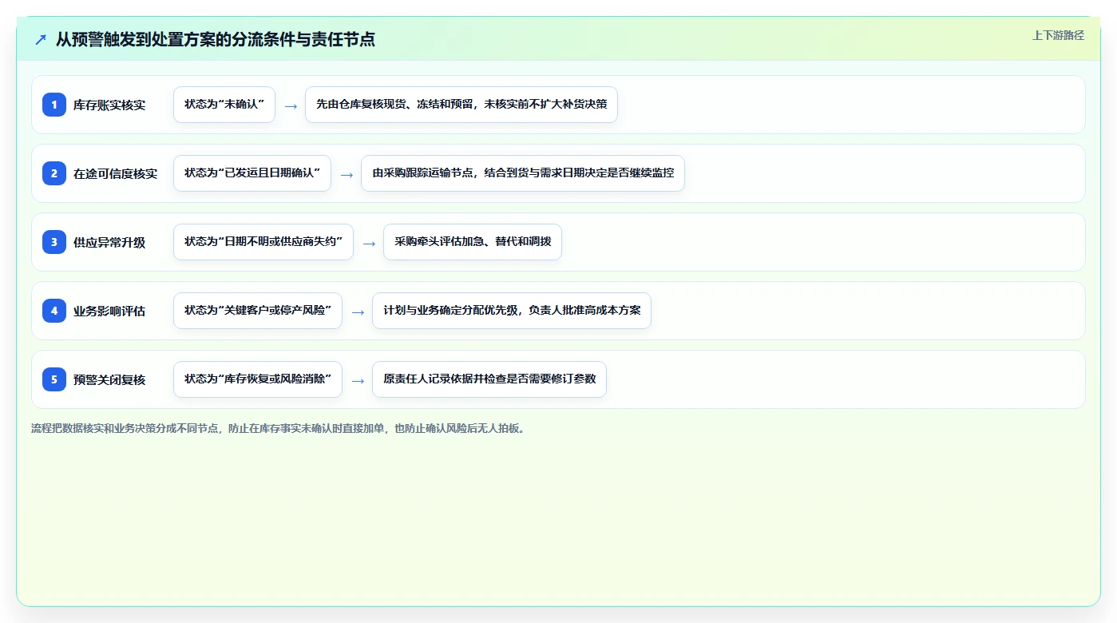The height and width of the screenshot is (623, 1117).
Task: Click the condition chip 状态为“库存恢复或风险消除”
Action: coord(258,379)
